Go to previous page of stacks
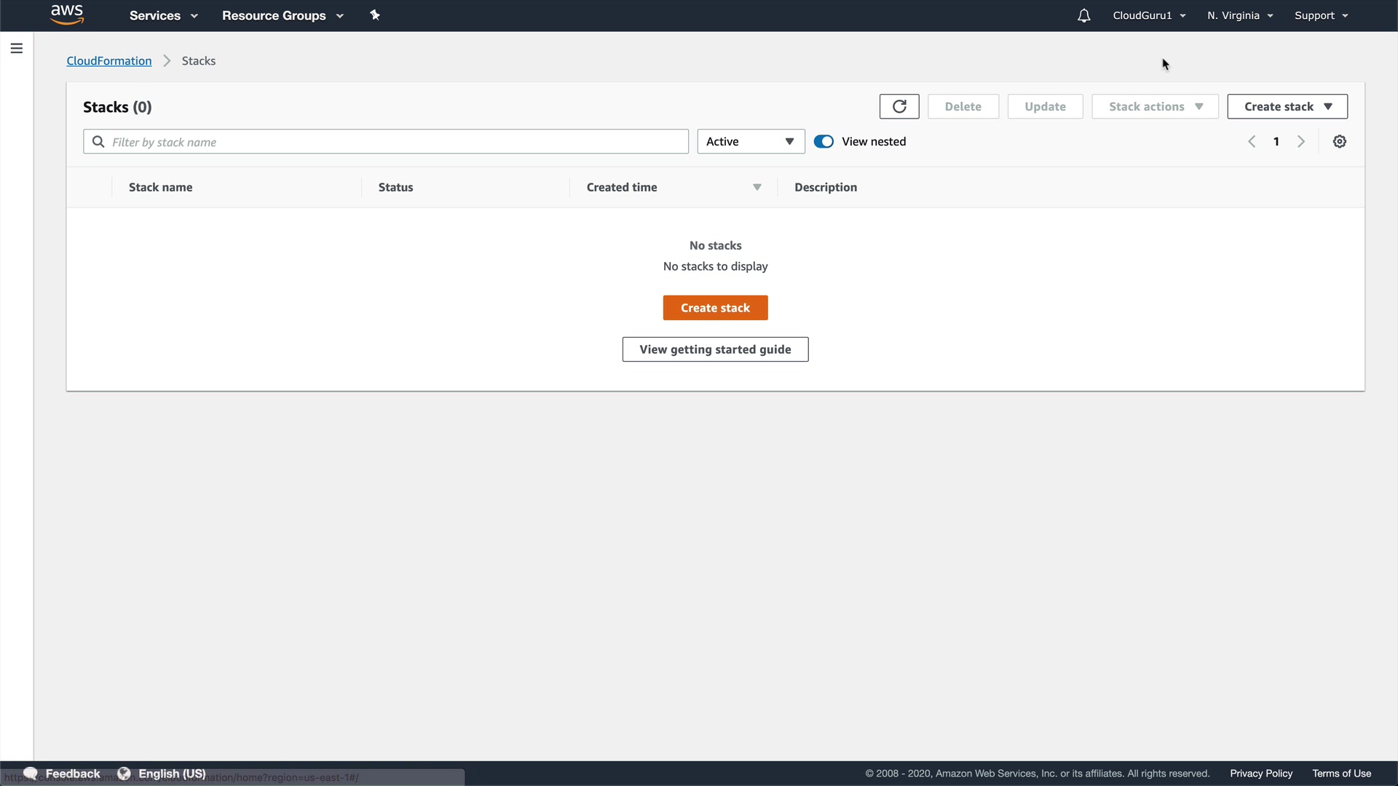This screenshot has height=786, width=1398. pos(1252,142)
